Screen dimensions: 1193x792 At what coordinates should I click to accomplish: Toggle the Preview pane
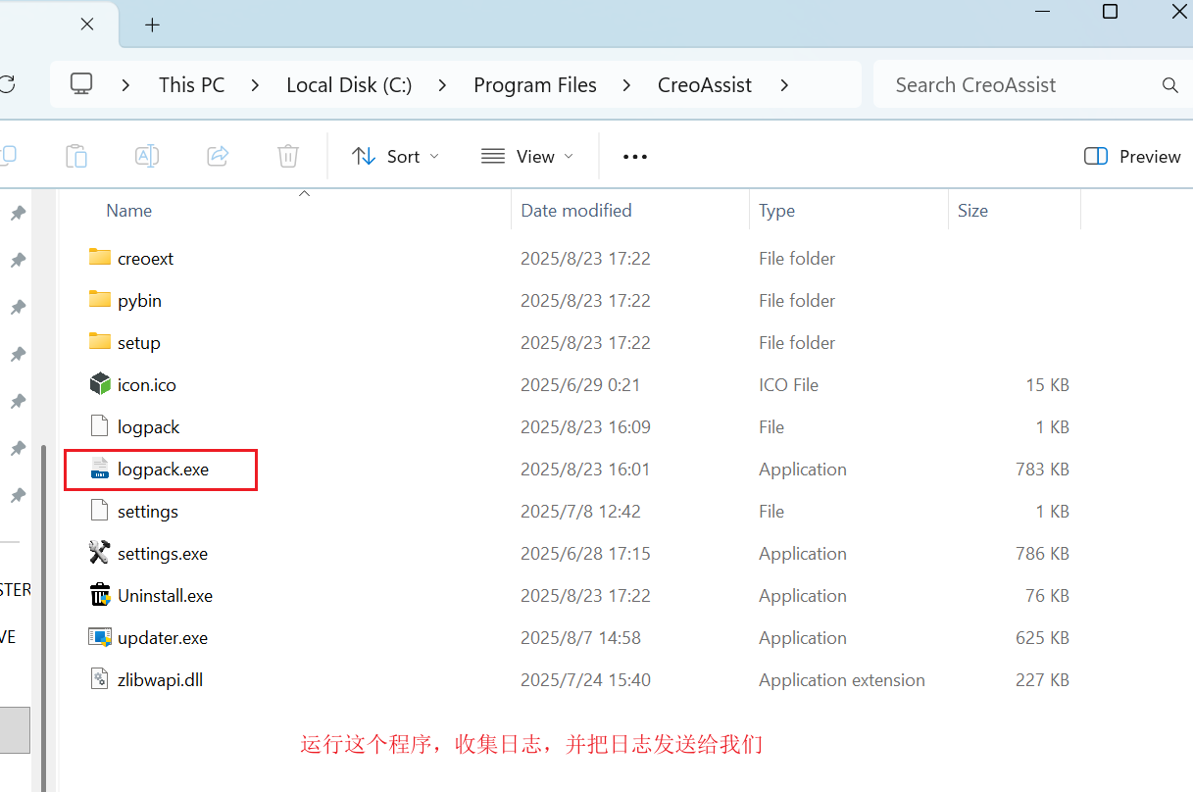1132,156
